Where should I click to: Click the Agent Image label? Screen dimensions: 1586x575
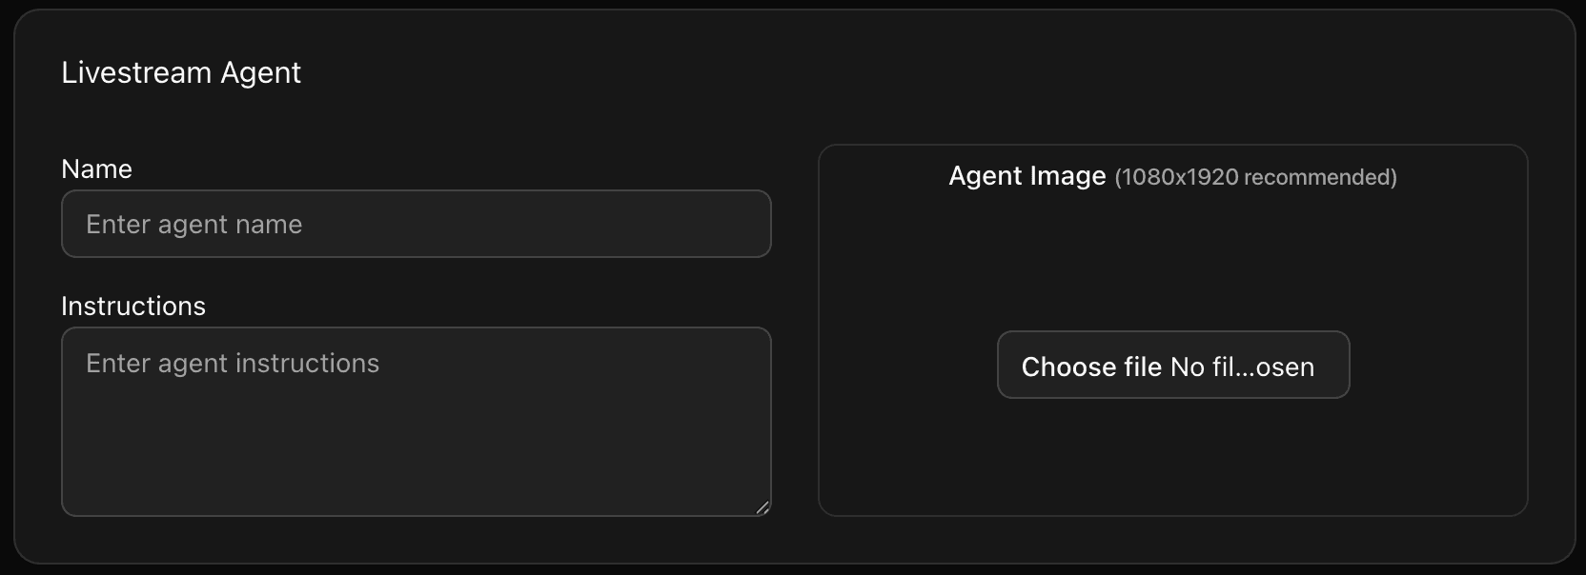[1027, 176]
